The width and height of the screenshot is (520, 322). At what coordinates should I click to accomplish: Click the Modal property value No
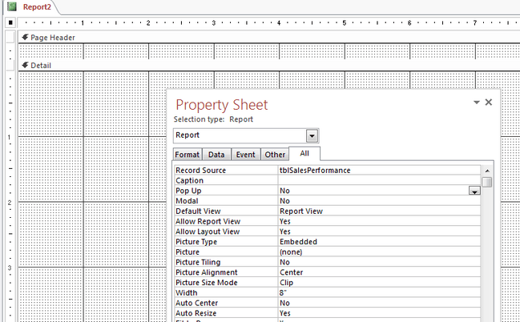click(x=380, y=201)
